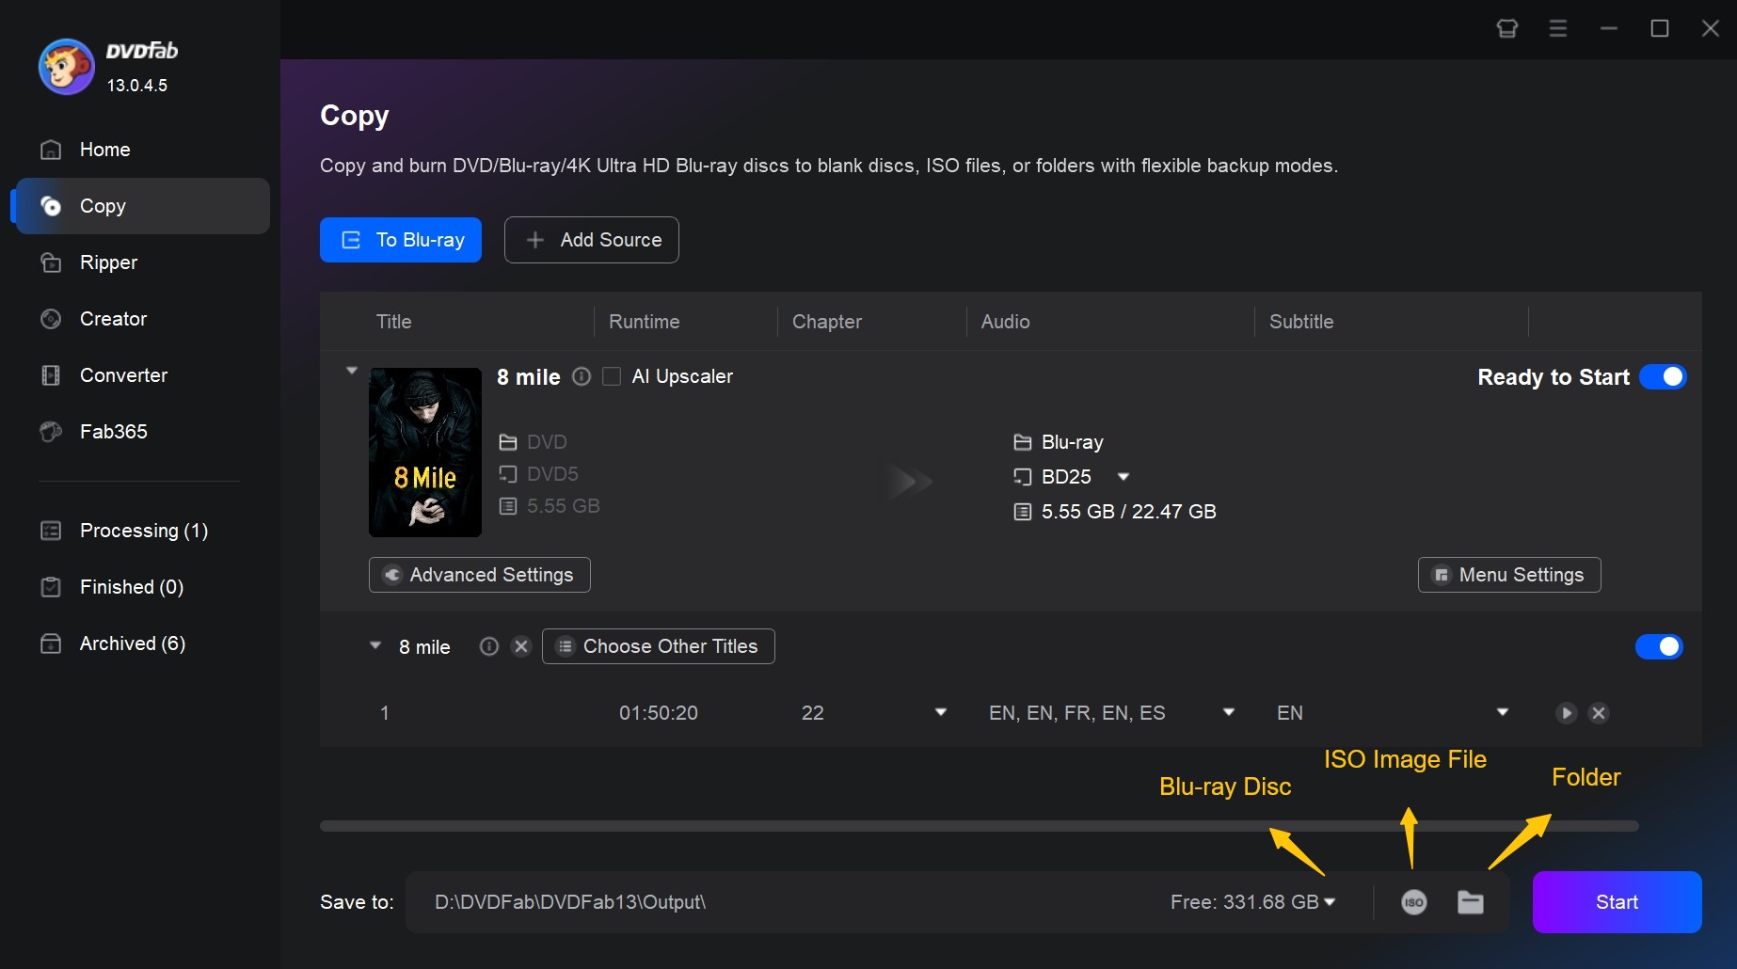
Task: Enable the AI Upscaler checkbox
Action: (x=611, y=376)
